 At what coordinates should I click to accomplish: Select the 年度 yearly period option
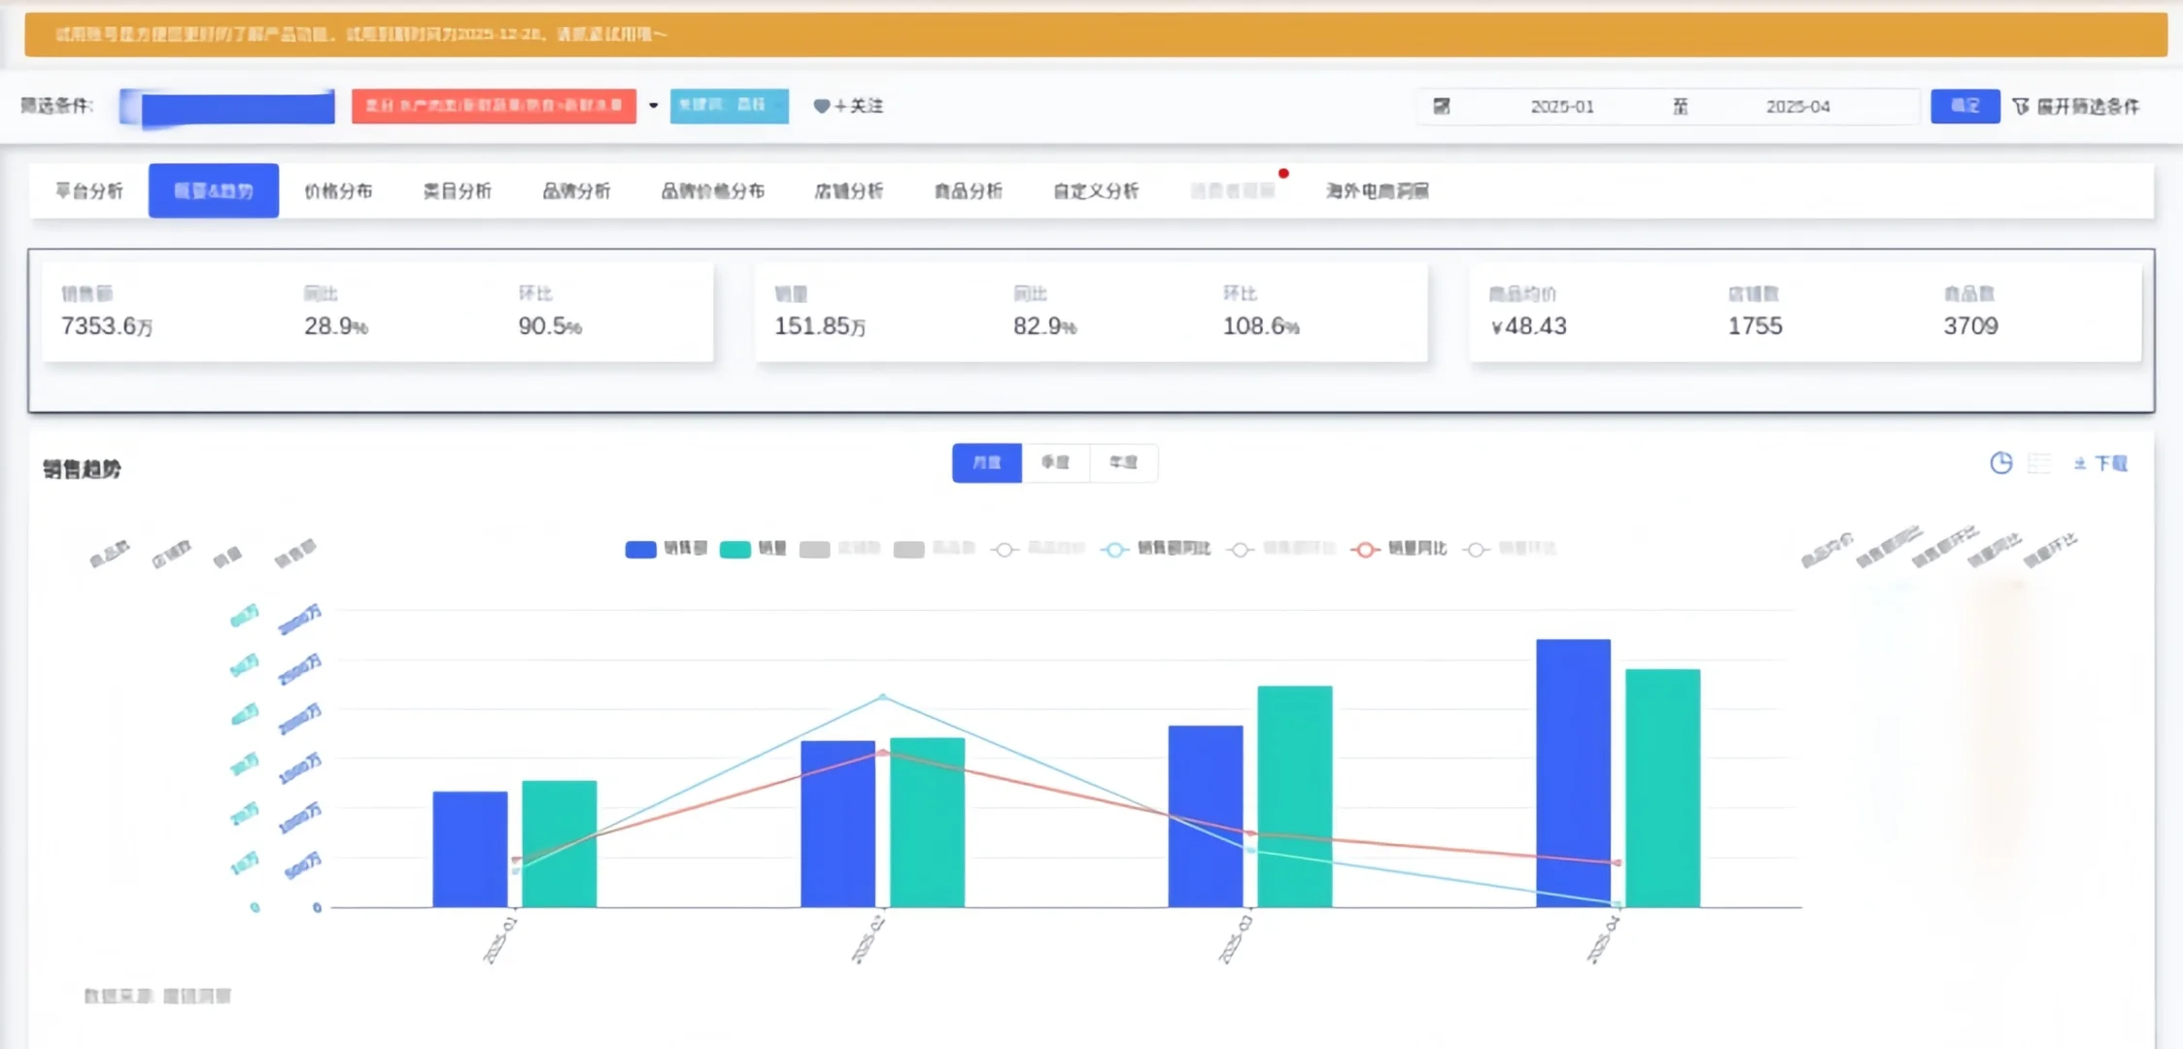[x=1123, y=462]
